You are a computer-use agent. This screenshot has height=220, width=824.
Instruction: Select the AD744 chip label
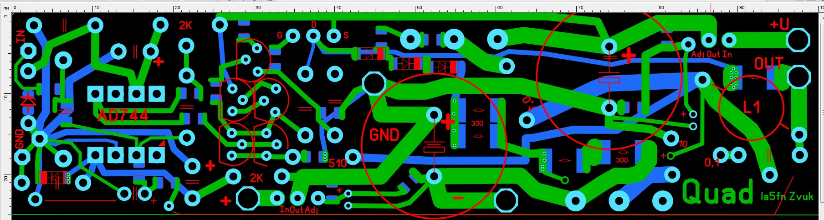point(123,115)
